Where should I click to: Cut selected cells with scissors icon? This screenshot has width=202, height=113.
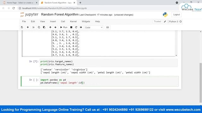[x=34, y=27]
